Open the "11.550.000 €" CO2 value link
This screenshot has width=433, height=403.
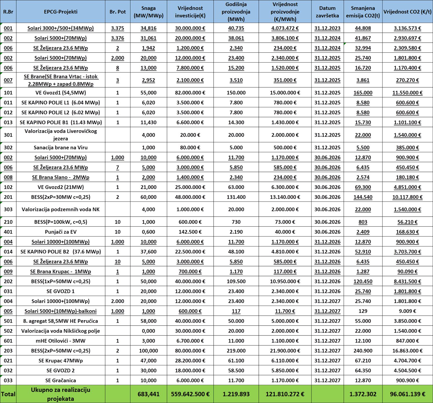click(x=407, y=93)
